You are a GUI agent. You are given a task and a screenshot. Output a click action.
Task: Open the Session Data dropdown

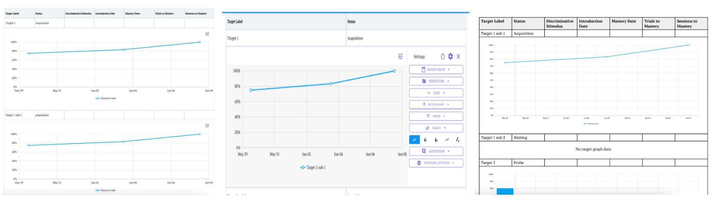[436, 81]
